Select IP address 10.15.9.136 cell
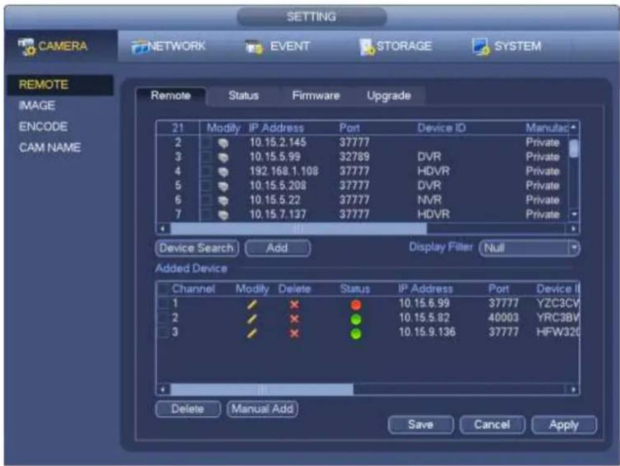Screen dimensions: 620x466 (x=427, y=332)
